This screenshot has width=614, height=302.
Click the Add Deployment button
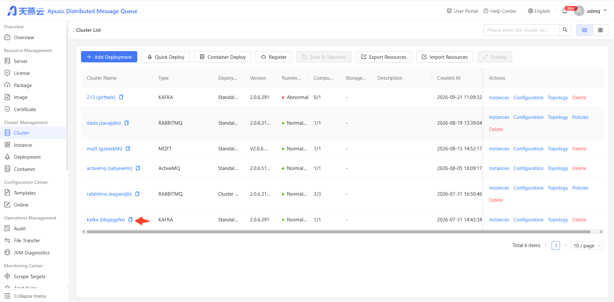109,57
